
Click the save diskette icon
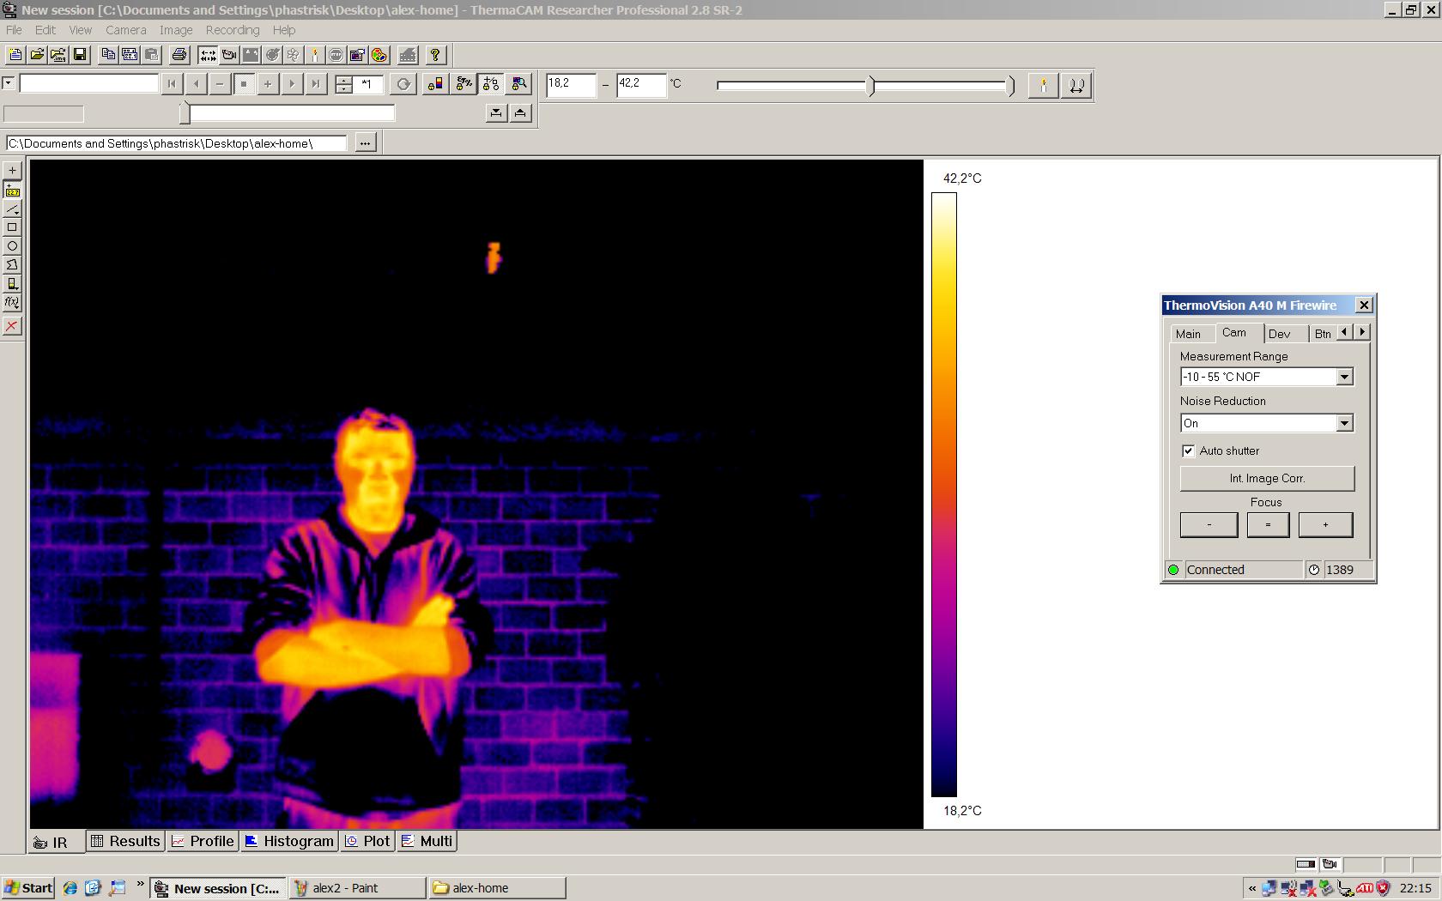(80, 55)
